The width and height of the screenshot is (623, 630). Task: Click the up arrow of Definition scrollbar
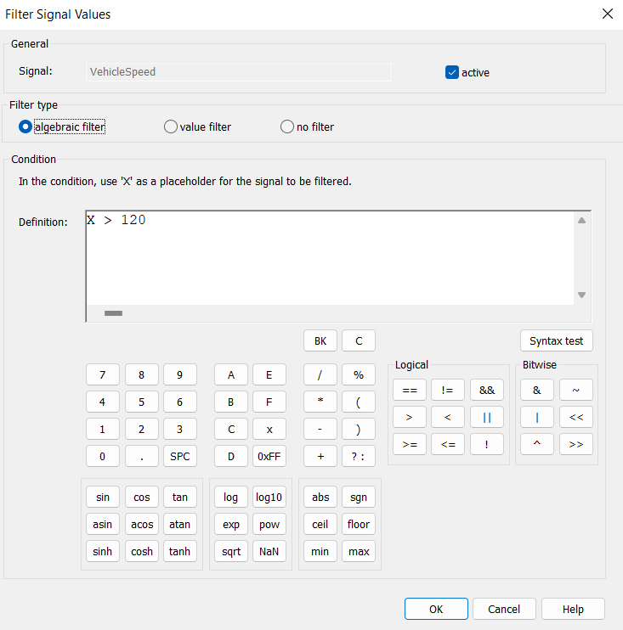pyautogui.click(x=581, y=220)
